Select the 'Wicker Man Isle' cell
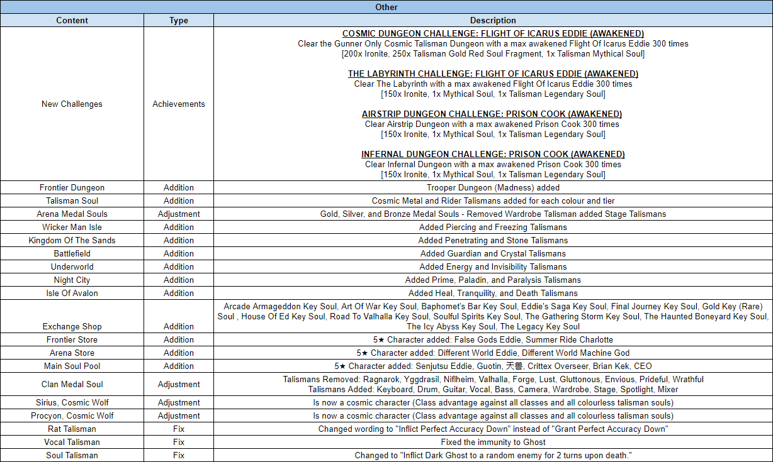773x462 pixels. [x=72, y=227]
